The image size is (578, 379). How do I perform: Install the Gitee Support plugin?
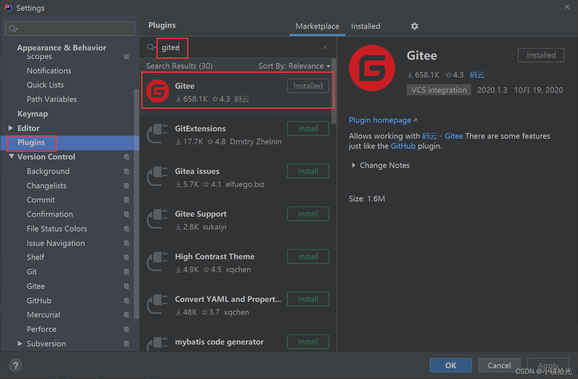click(x=308, y=214)
